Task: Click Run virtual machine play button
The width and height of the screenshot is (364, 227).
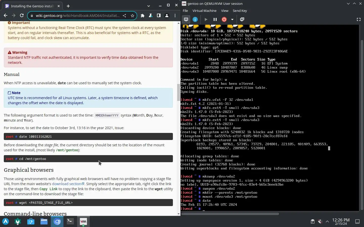Action: click(206, 19)
